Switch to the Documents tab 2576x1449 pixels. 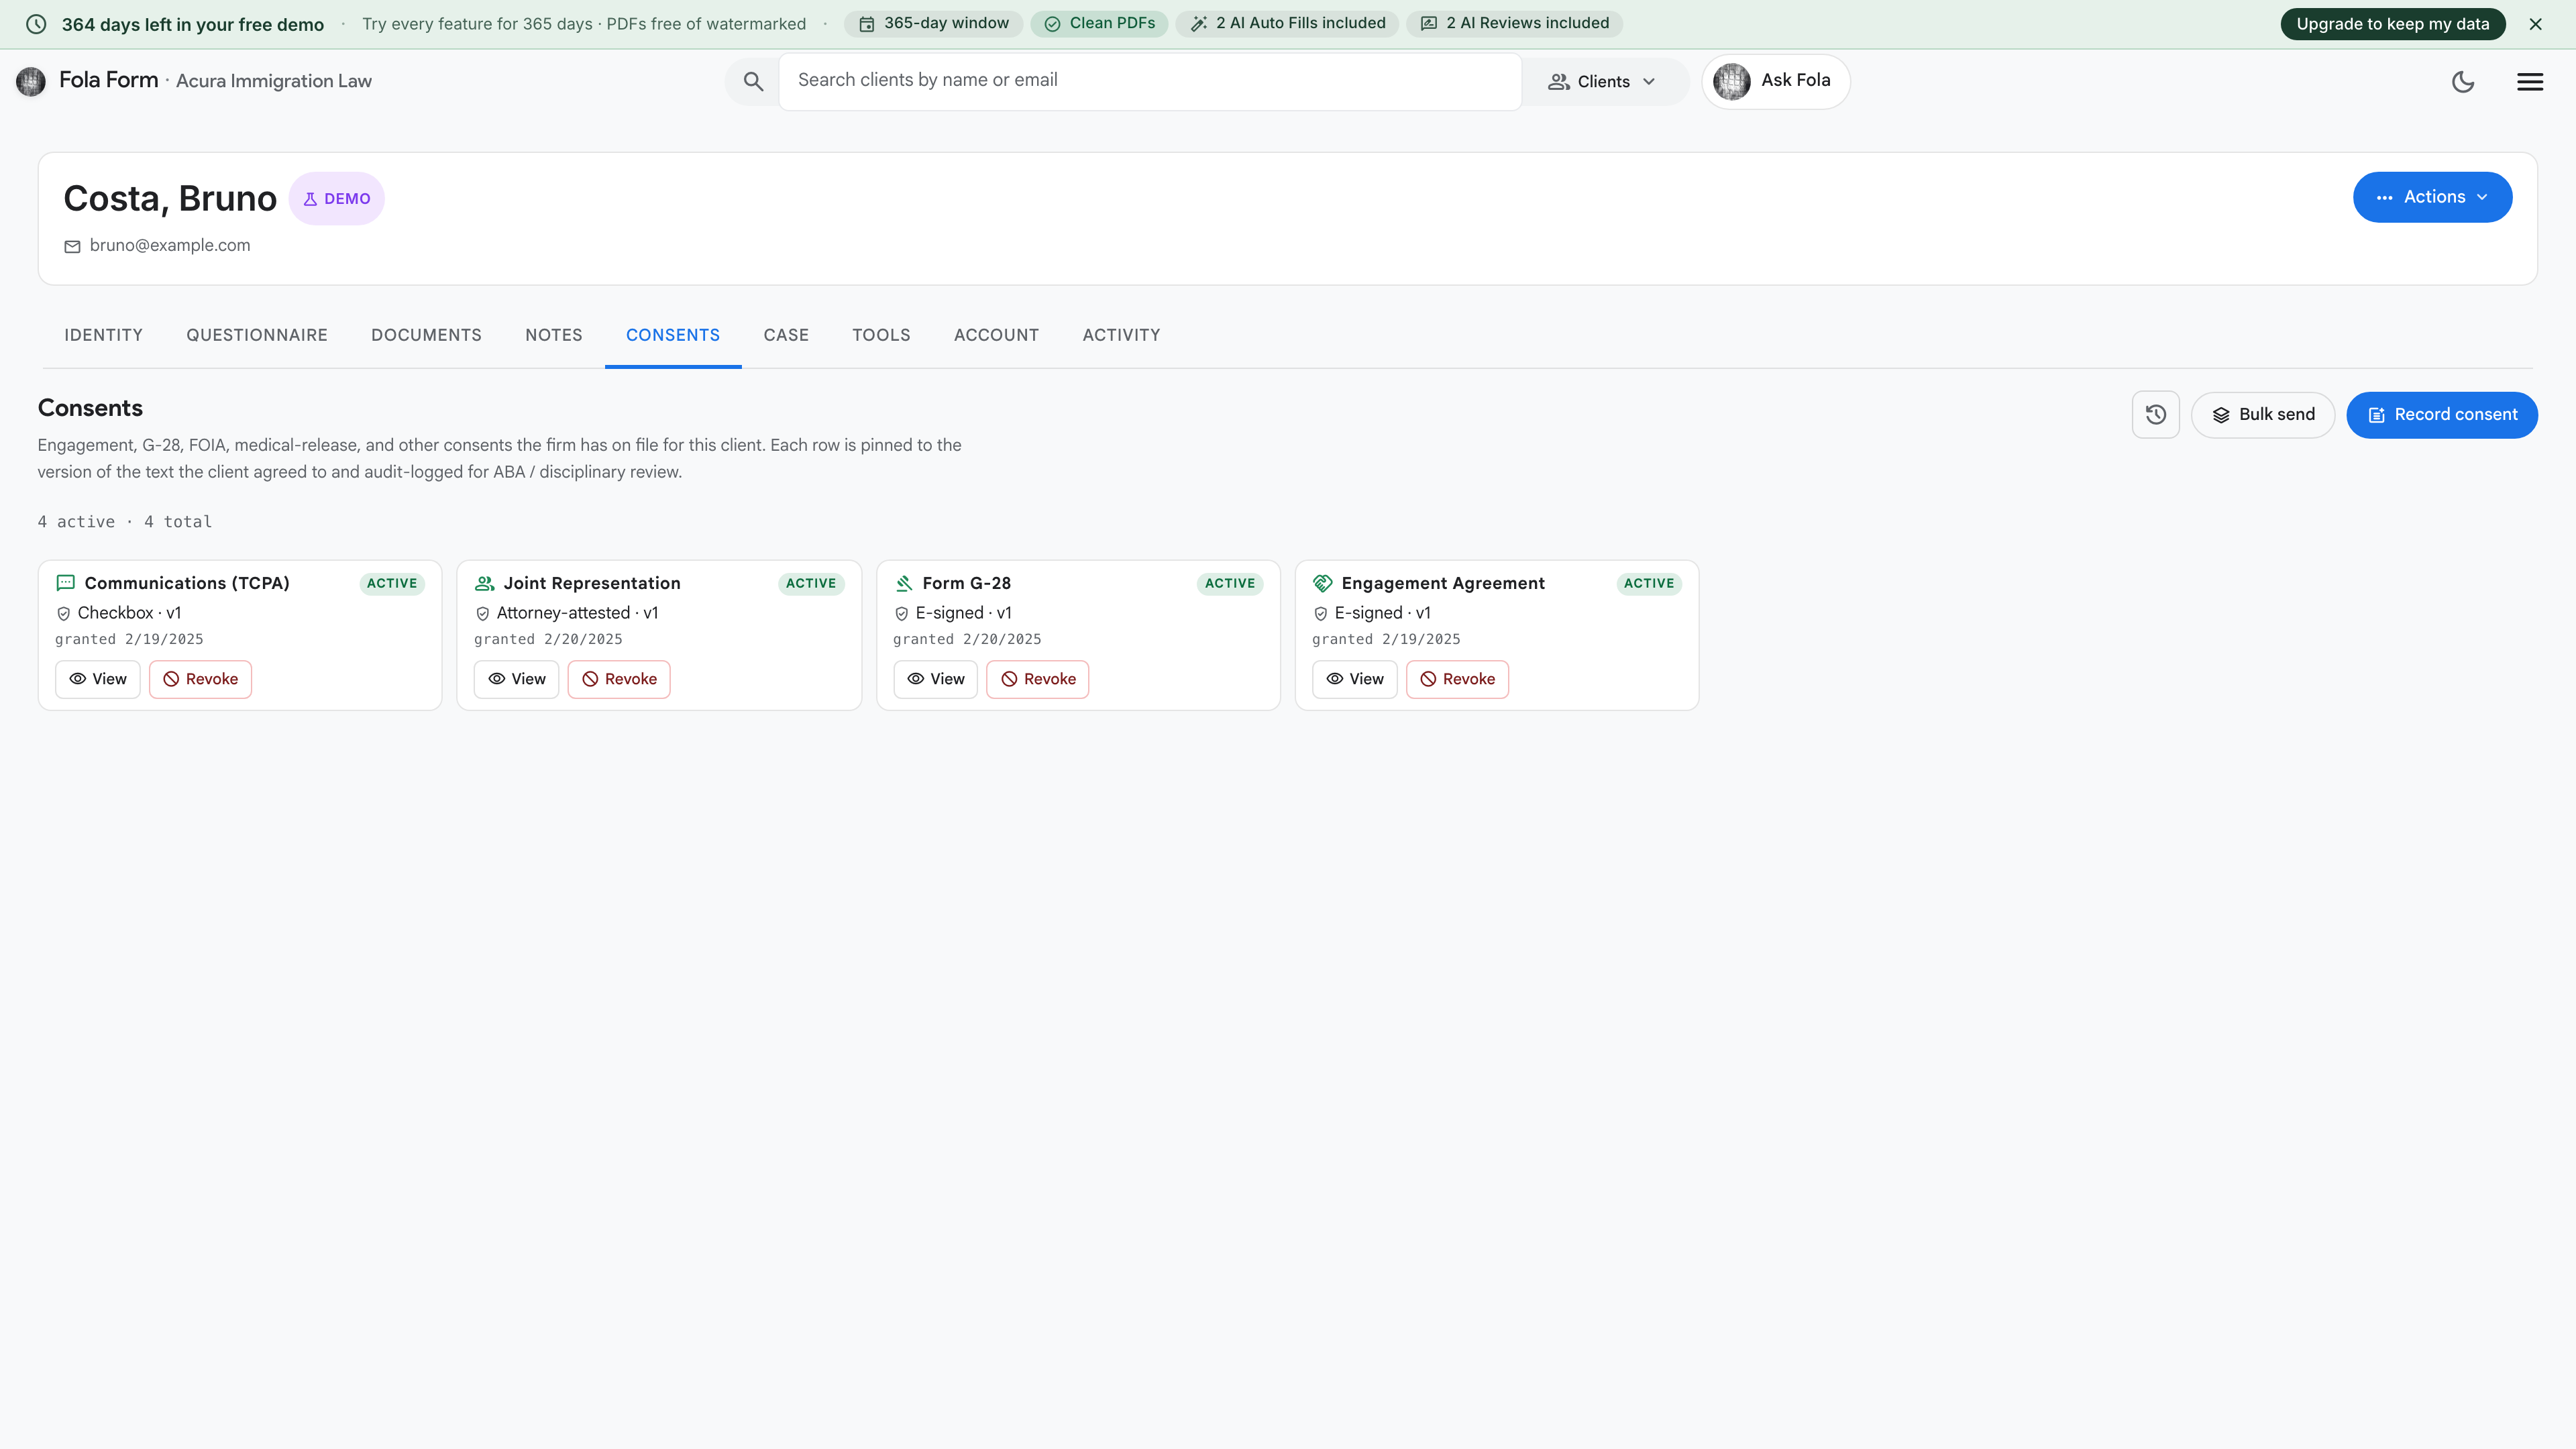[426, 335]
